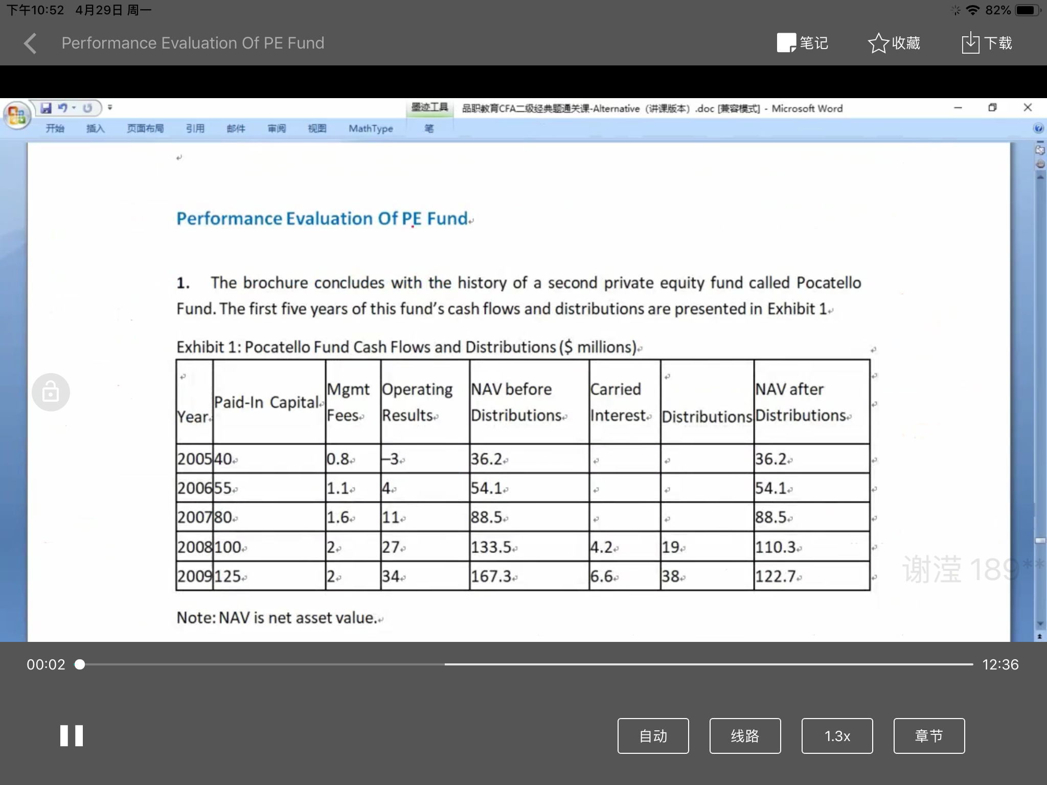Open the 审阅 ribbon tab
This screenshot has height=785, width=1047.
click(x=277, y=128)
